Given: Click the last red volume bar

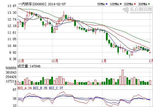Looking at the screenshot, I should pos(150,82).
